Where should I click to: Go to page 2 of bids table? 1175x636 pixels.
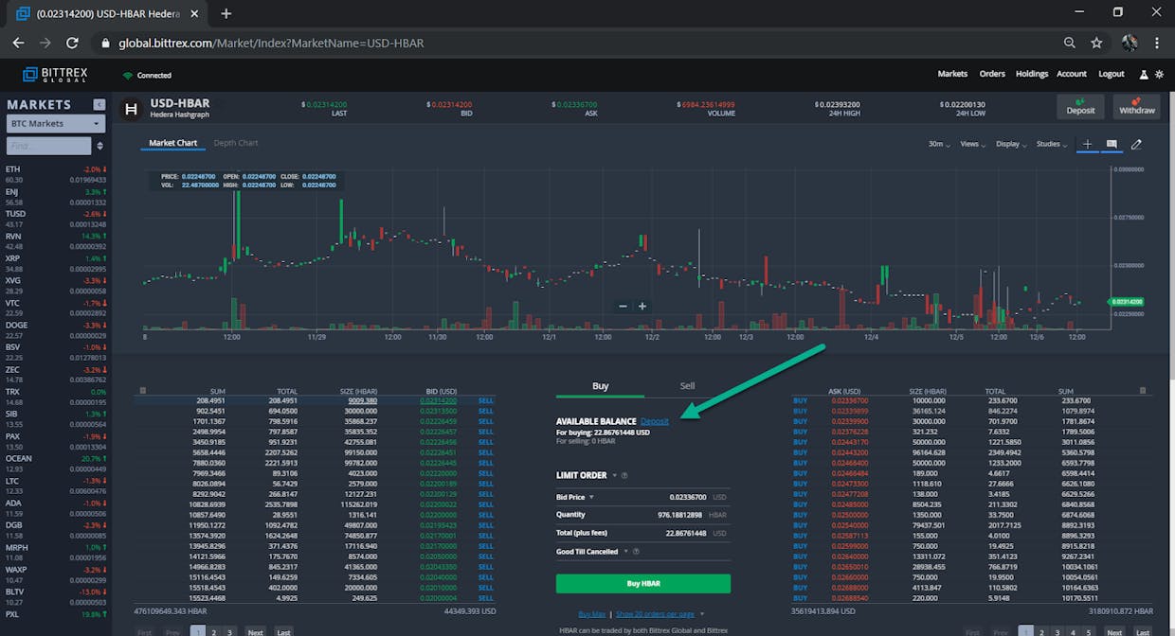point(214,632)
